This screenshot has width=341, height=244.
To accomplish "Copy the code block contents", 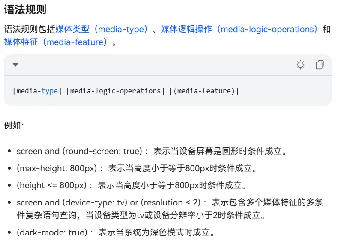I will pos(320,65).
